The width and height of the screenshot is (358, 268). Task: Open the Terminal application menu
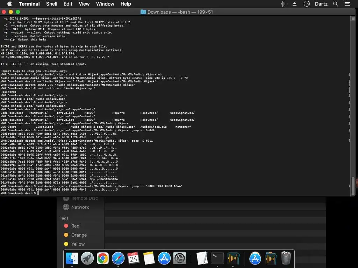[x=29, y=4]
